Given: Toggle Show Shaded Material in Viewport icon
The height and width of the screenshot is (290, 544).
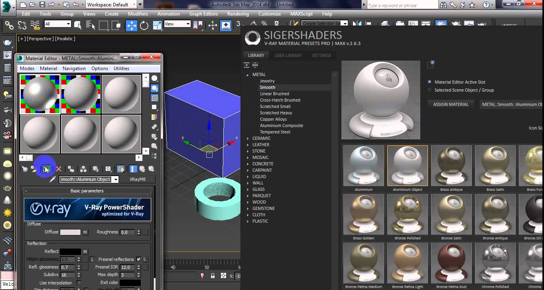Looking at the screenshot, I should [x=120, y=169].
